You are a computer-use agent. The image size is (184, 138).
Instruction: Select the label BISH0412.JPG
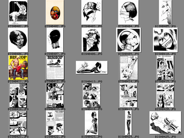click(x=55, y=81)
